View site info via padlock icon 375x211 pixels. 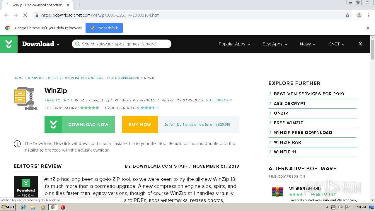37,15
